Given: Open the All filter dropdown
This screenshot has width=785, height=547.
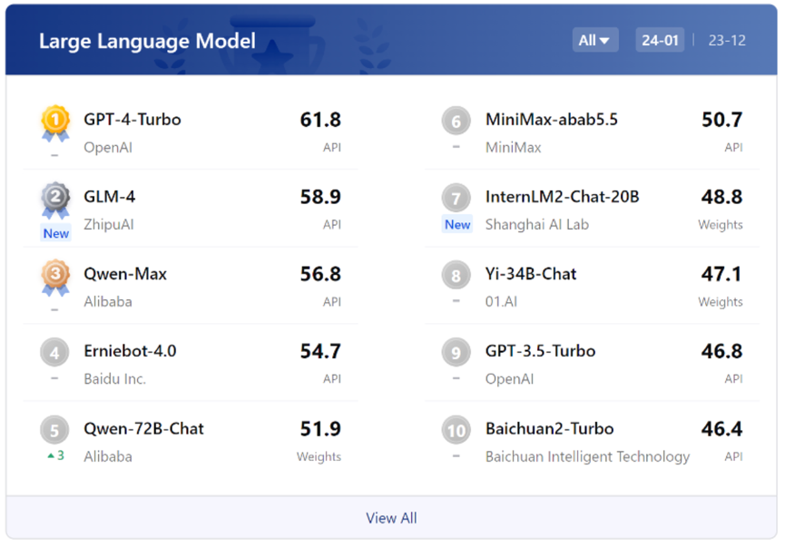Looking at the screenshot, I should click(594, 40).
